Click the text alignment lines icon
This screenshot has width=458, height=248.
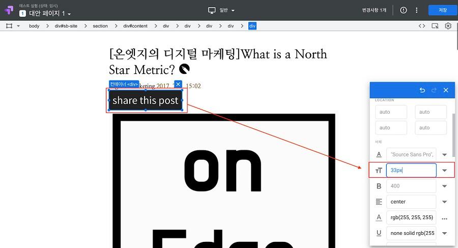(379, 202)
